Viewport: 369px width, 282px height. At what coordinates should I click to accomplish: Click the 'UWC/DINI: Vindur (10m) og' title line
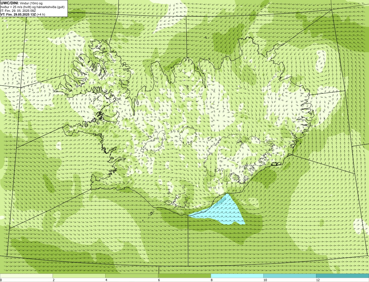click(x=22, y=3)
